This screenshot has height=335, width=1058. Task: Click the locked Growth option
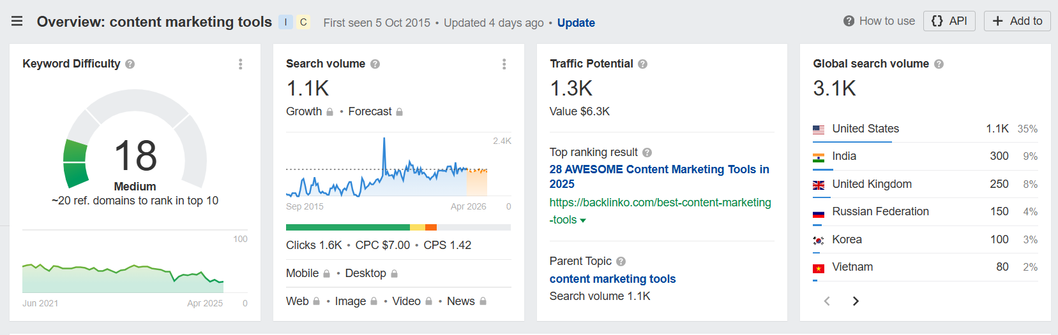[x=310, y=111]
